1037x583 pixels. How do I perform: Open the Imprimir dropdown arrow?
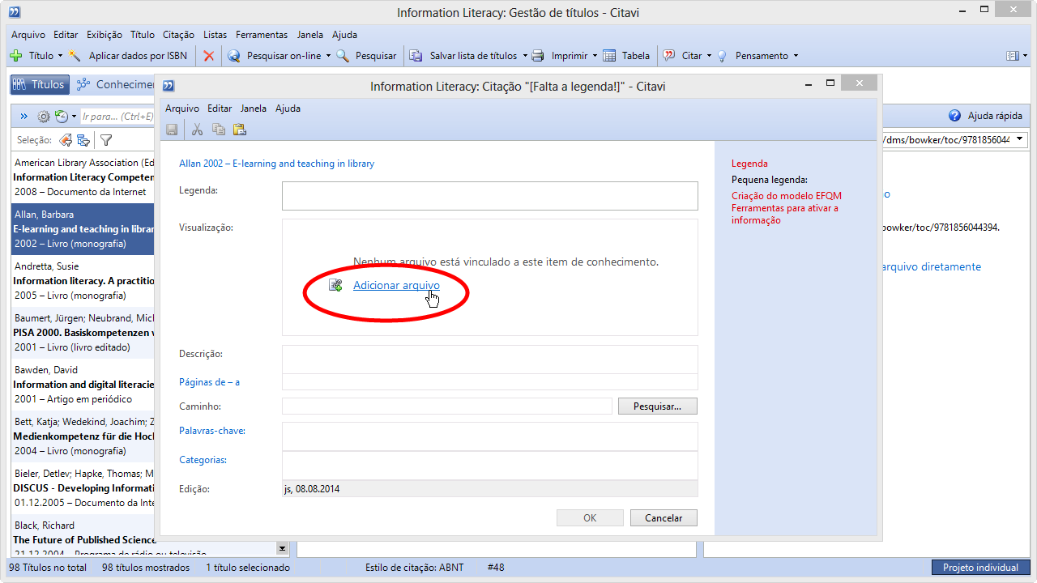point(595,56)
